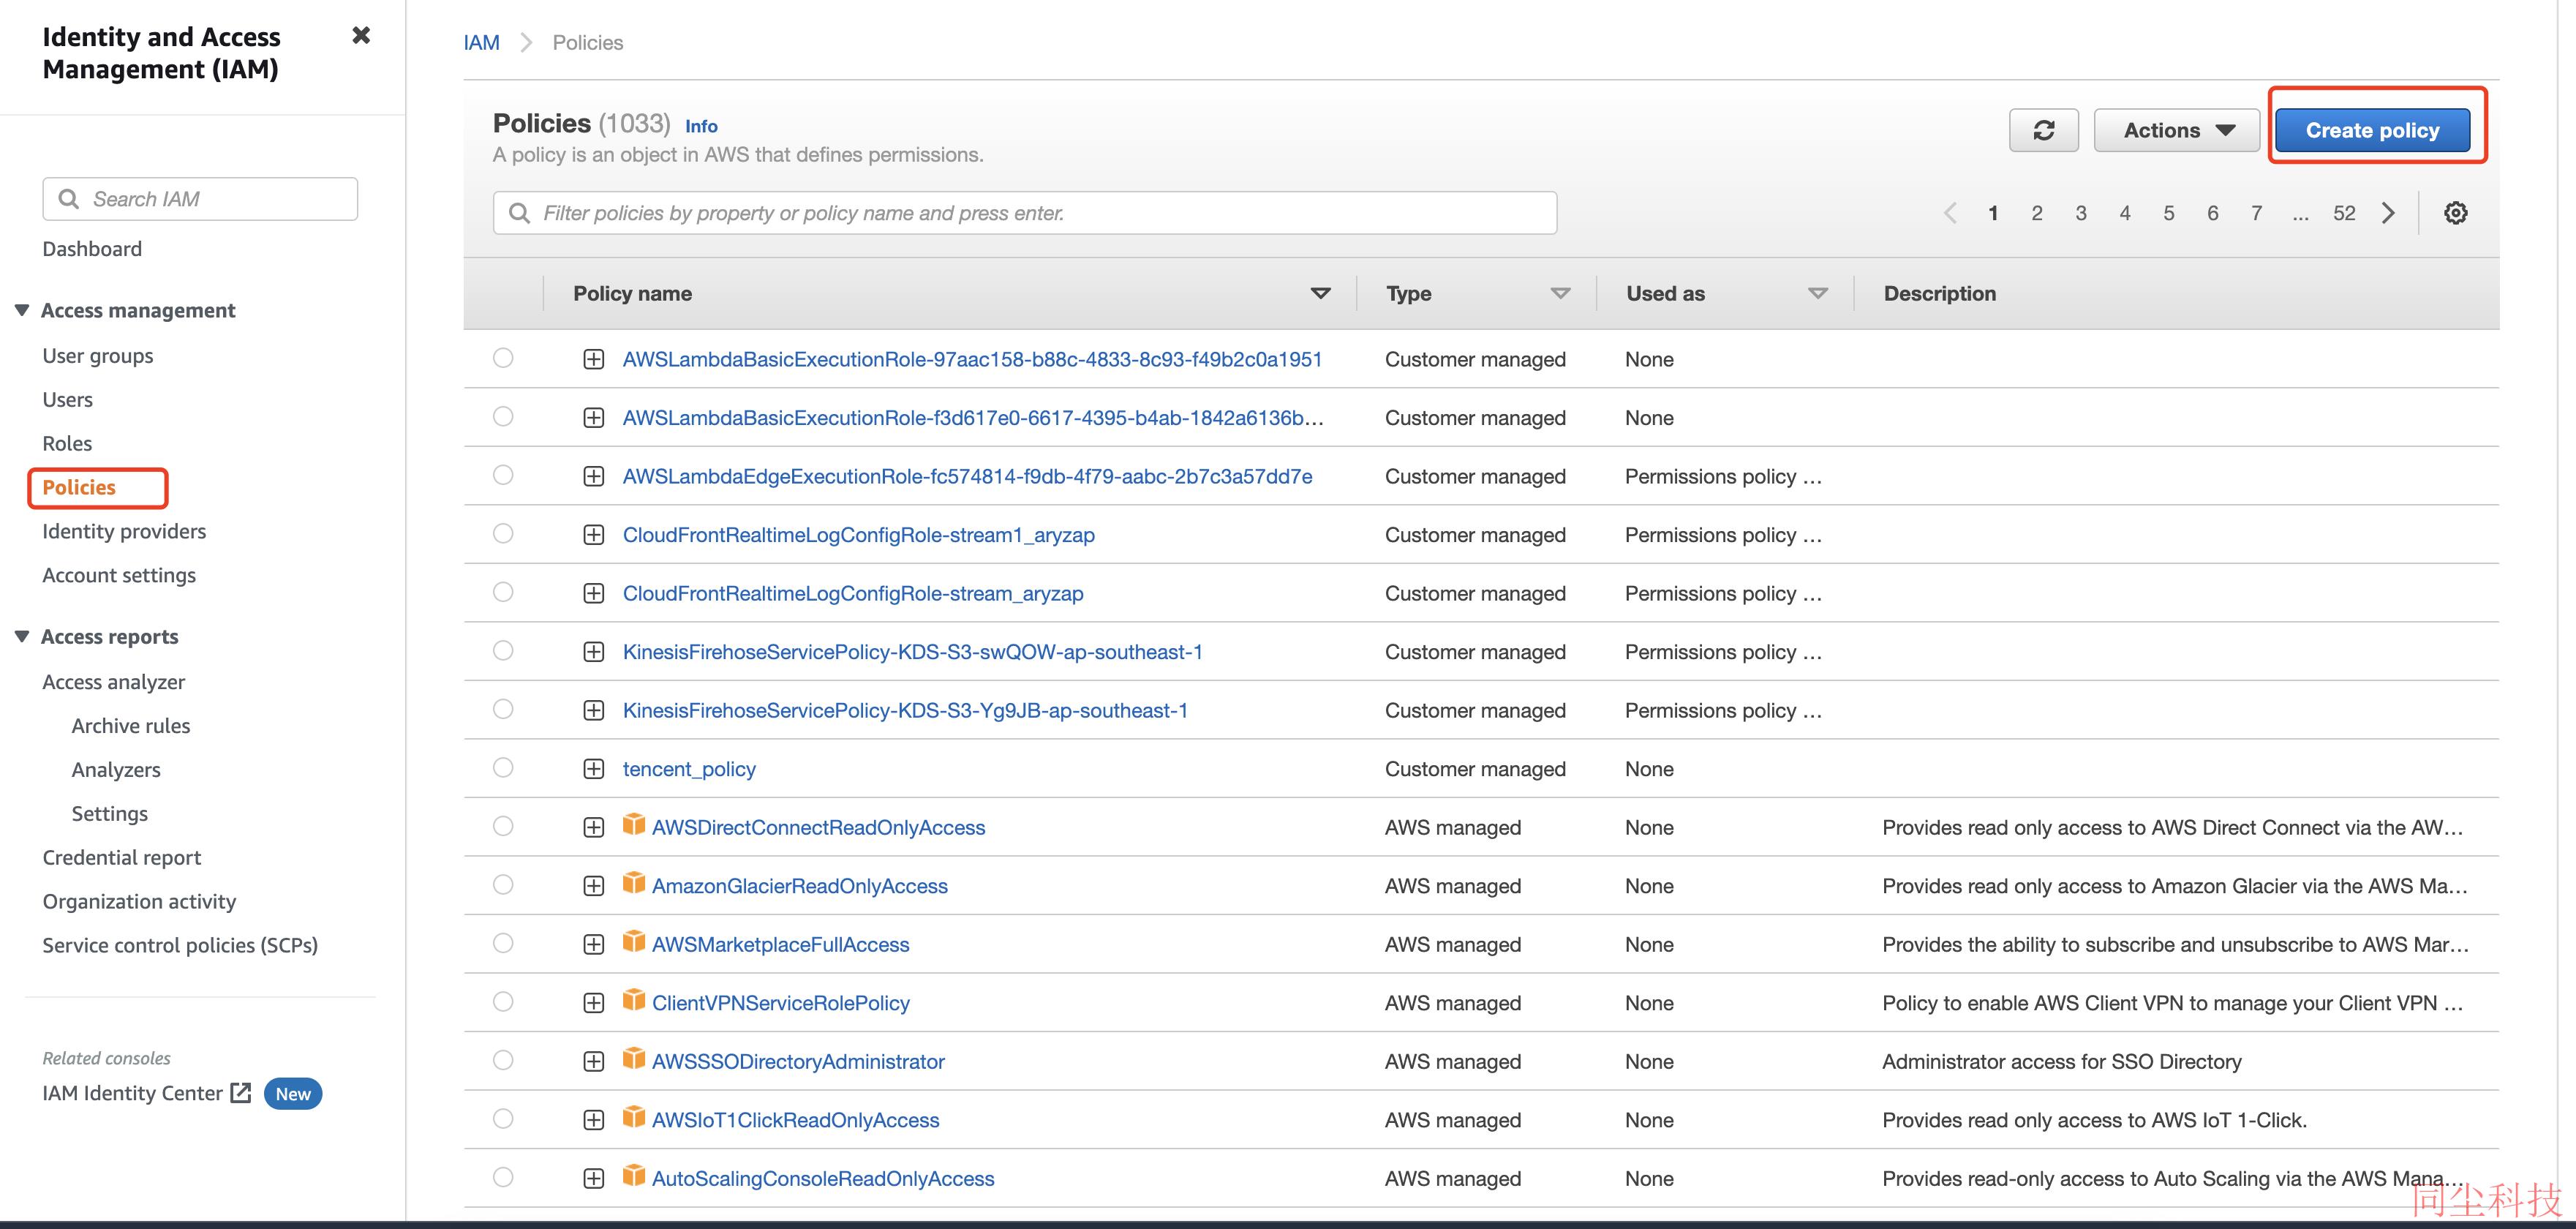Click Create policy button
The height and width of the screenshot is (1229, 2576).
point(2372,130)
